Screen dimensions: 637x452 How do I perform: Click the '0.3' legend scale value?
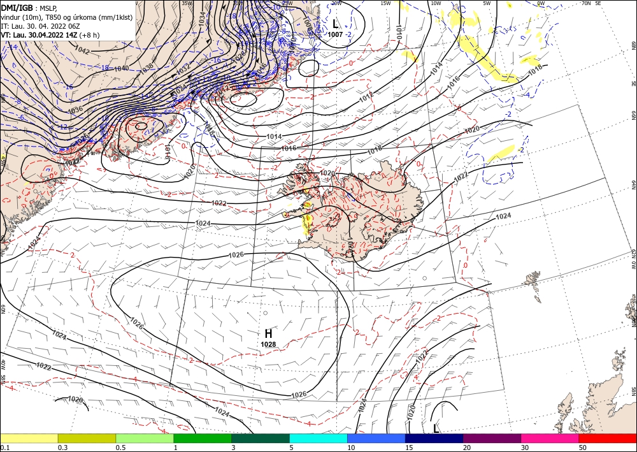[62, 447]
